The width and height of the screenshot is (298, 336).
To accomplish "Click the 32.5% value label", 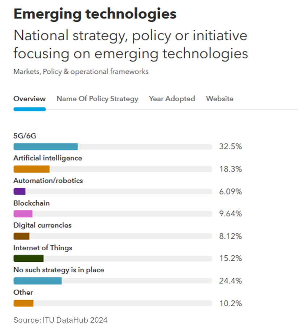I will click(x=230, y=147).
